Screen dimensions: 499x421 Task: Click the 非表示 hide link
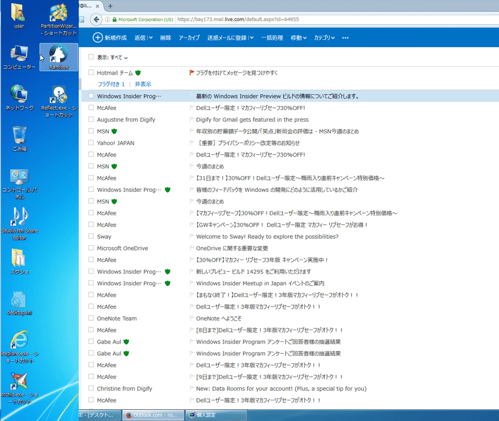(x=143, y=84)
